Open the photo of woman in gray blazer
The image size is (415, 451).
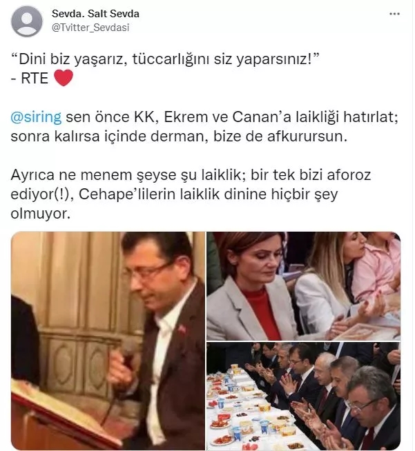pyautogui.click(x=304, y=286)
